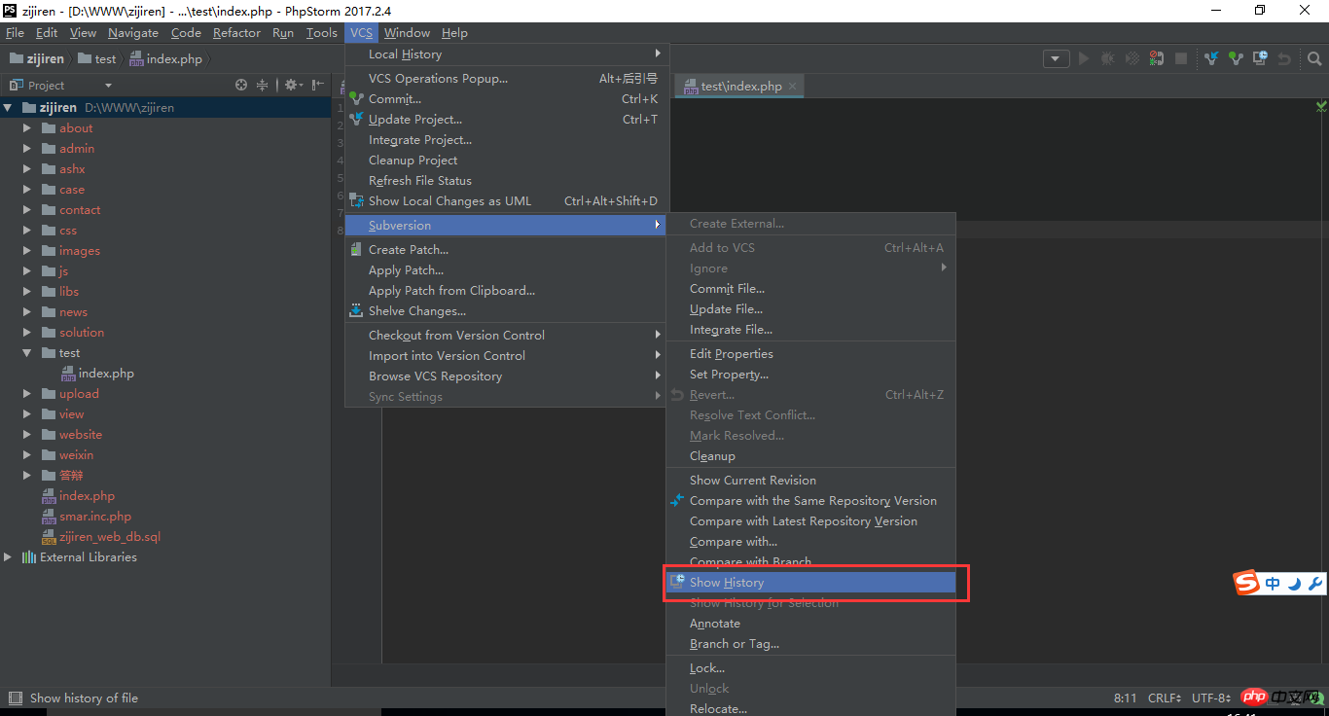The height and width of the screenshot is (716, 1329).
Task: Expand the weixin folder
Action: [x=27, y=455]
